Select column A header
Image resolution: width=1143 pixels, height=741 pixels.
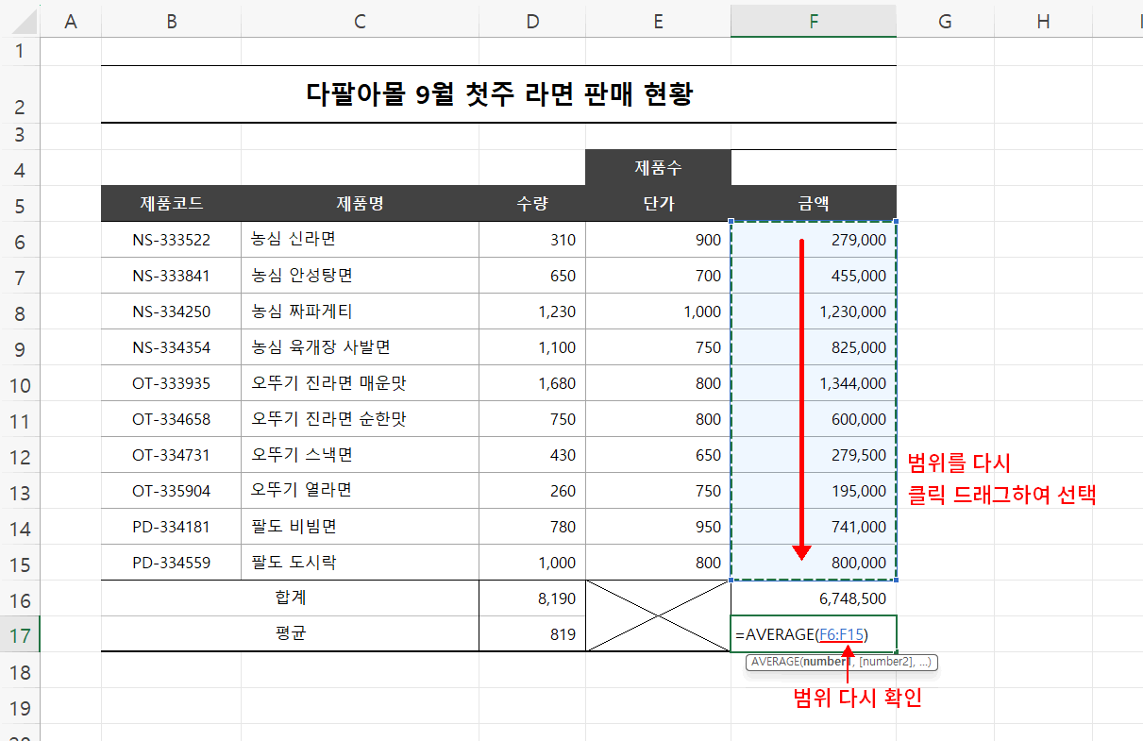coord(70,21)
